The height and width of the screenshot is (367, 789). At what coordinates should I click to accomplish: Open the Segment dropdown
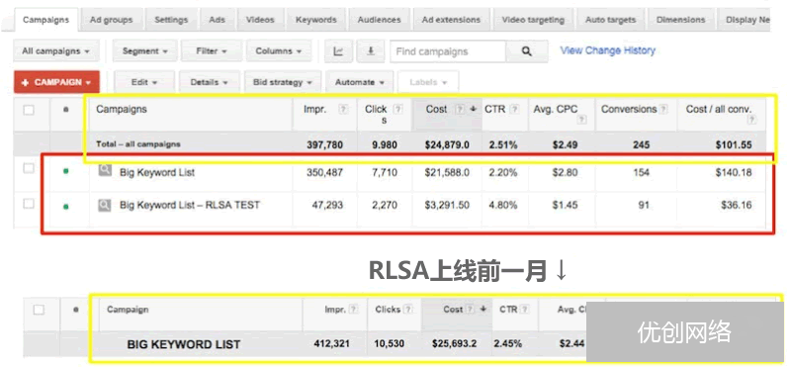tap(145, 51)
